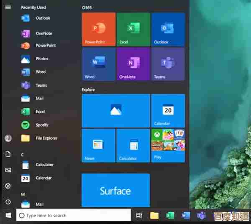Open Pictures from the Start sidebar

pos(8,170)
